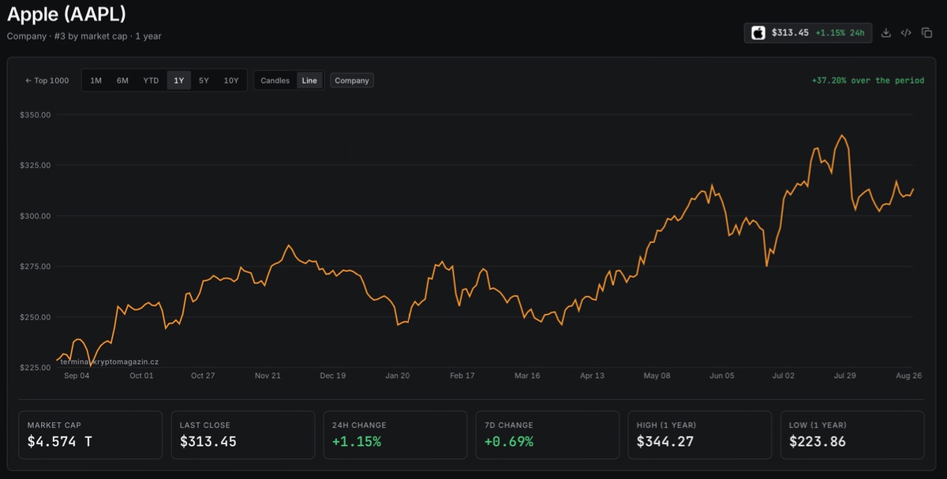Click the Apr 13 date label

[592, 376]
